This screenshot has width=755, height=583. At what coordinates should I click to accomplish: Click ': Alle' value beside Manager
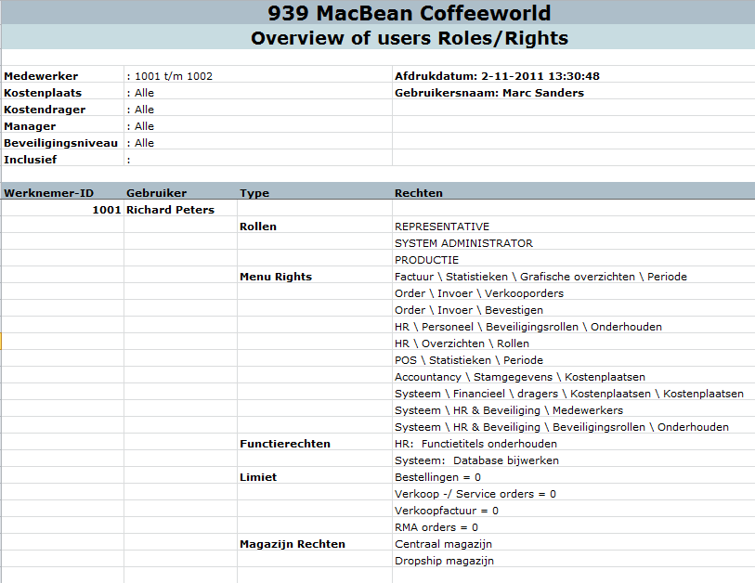pyautogui.click(x=140, y=126)
